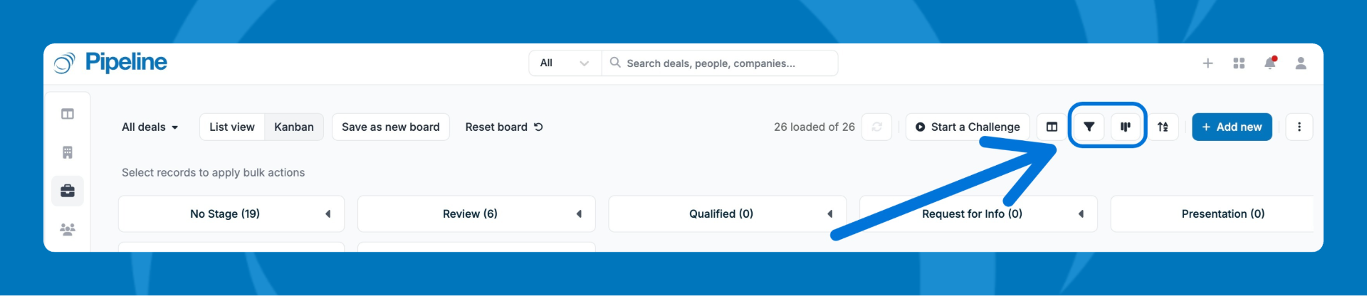Collapse the No Stage (19) column
The image size is (1367, 296).
pyautogui.click(x=328, y=213)
